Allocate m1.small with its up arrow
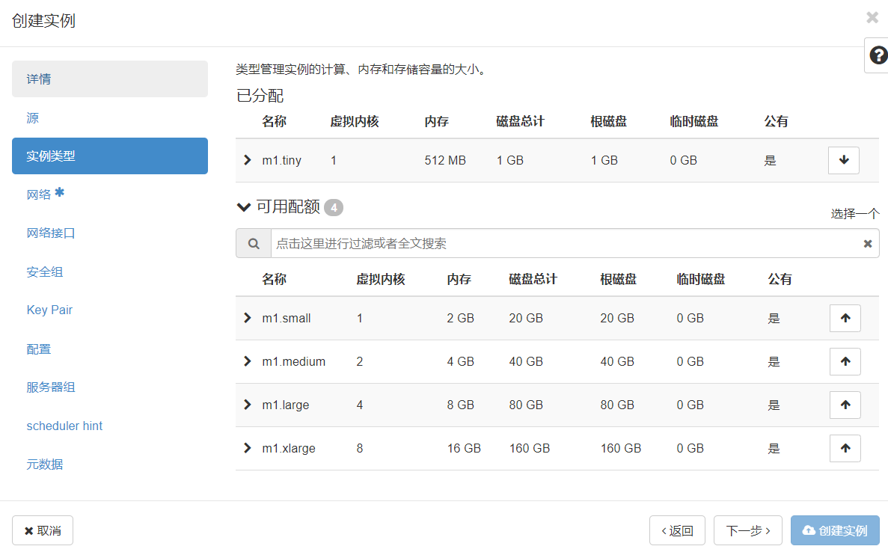Image resolution: width=888 pixels, height=555 pixels. pos(845,318)
